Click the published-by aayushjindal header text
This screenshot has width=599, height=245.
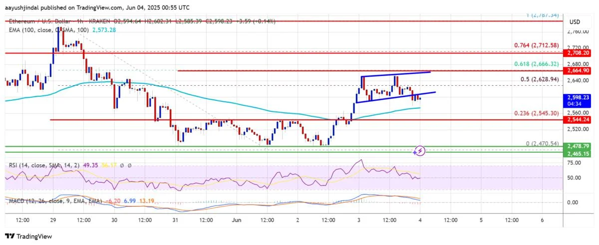(97, 7)
